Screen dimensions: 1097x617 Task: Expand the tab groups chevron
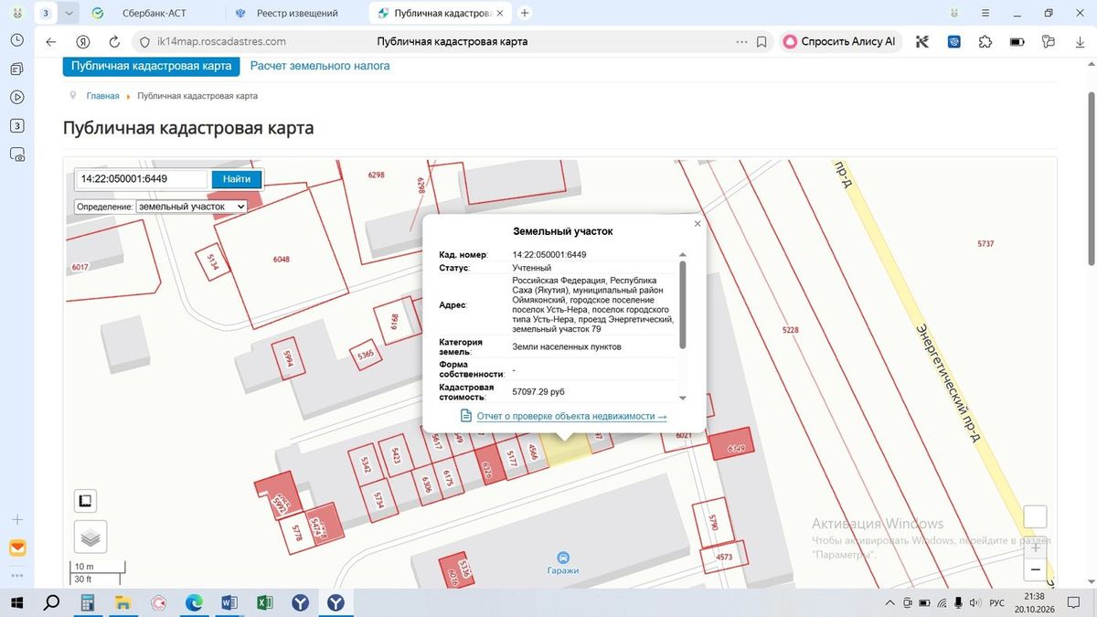69,13
